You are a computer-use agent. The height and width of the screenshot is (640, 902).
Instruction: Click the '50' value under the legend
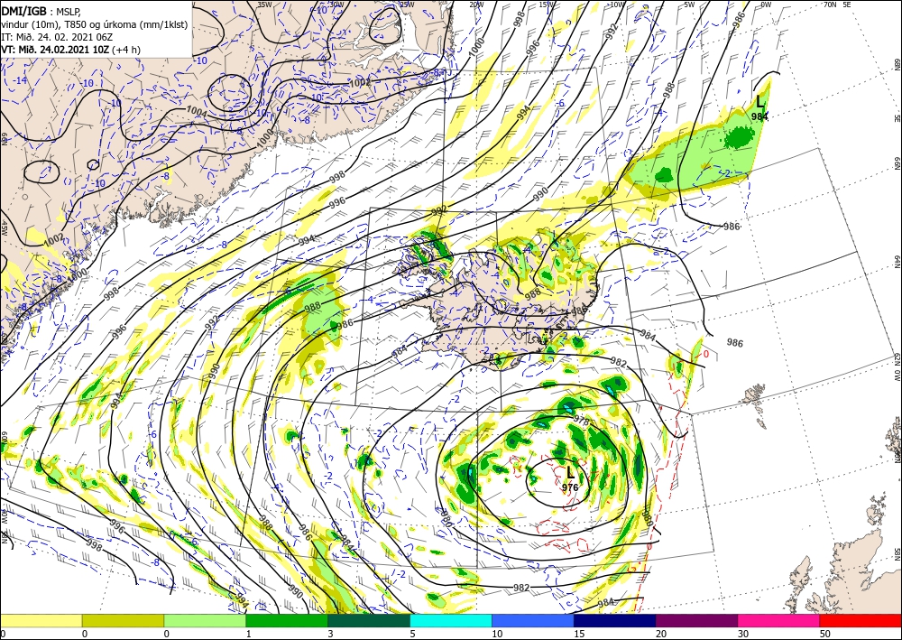(x=824, y=634)
